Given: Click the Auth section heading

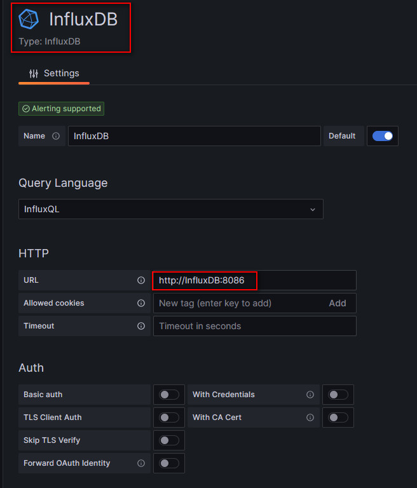Looking at the screenshot, I should pos(31,368).
